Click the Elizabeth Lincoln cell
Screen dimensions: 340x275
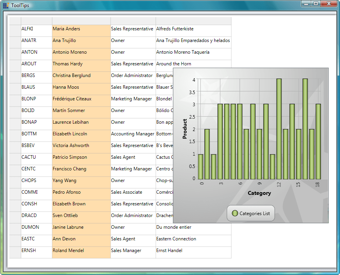81,136
